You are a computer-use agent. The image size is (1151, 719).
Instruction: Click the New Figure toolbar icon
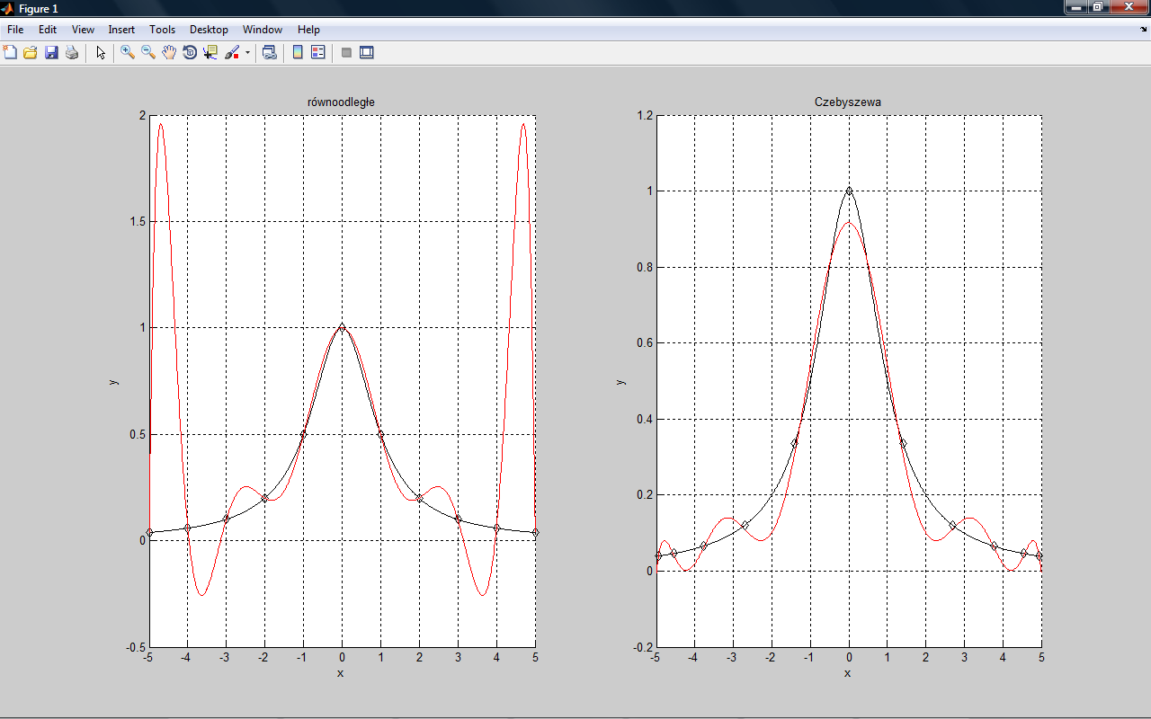[x=10, y=53]
